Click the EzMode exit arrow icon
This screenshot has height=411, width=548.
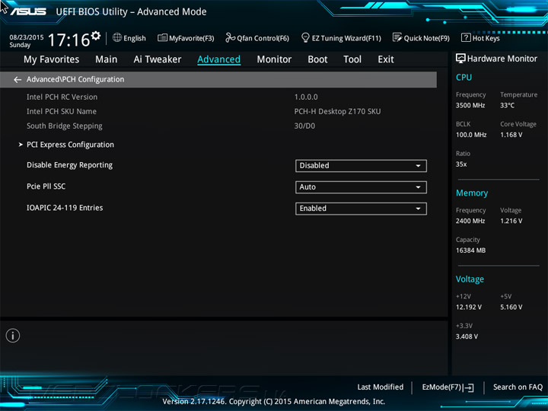[x=468, y=387]
